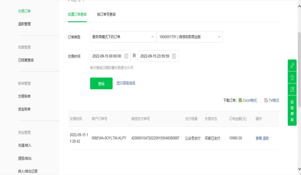This screenshot has width=301, height=175.
Task: Click the green edit note icon in sidebar
Action: click(x=292, y=89)
